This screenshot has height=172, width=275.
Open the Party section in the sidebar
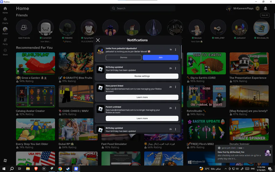(5, 42)
